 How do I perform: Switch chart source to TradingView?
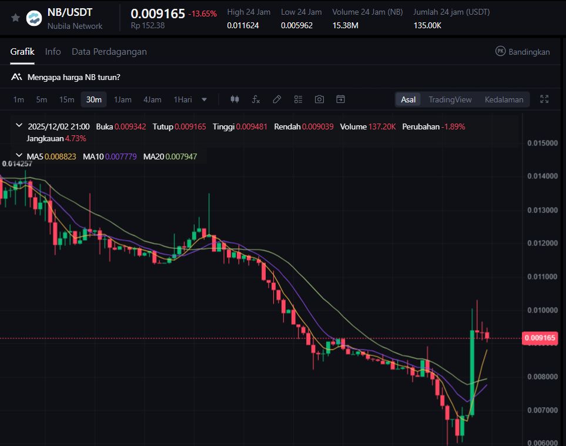tap(450, 99)
